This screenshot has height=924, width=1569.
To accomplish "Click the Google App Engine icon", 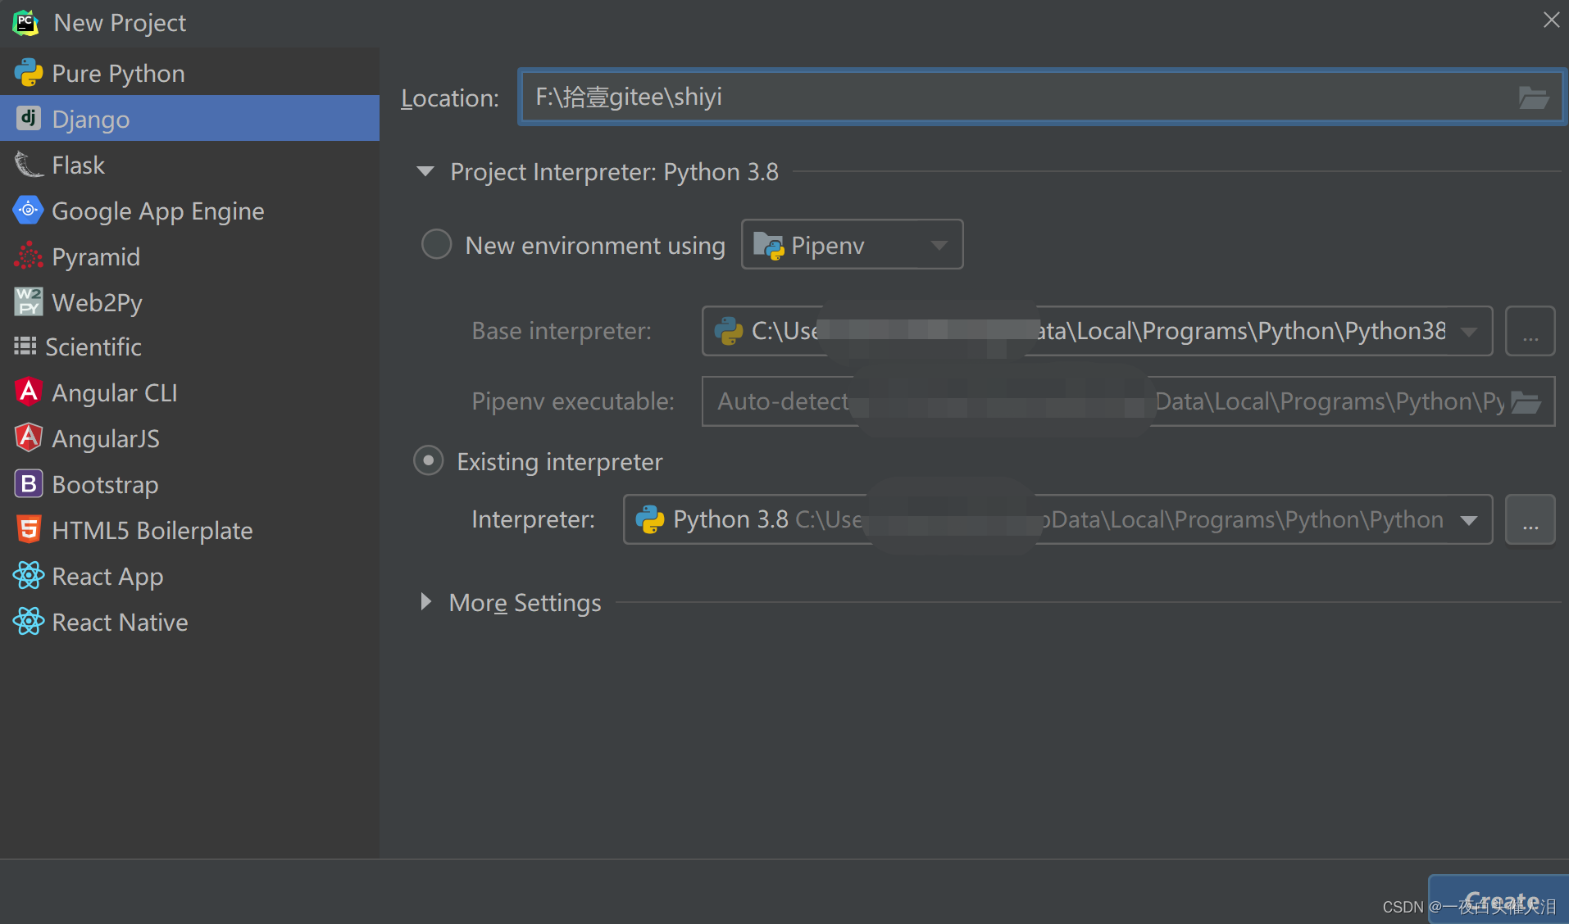I will point(28,211).
